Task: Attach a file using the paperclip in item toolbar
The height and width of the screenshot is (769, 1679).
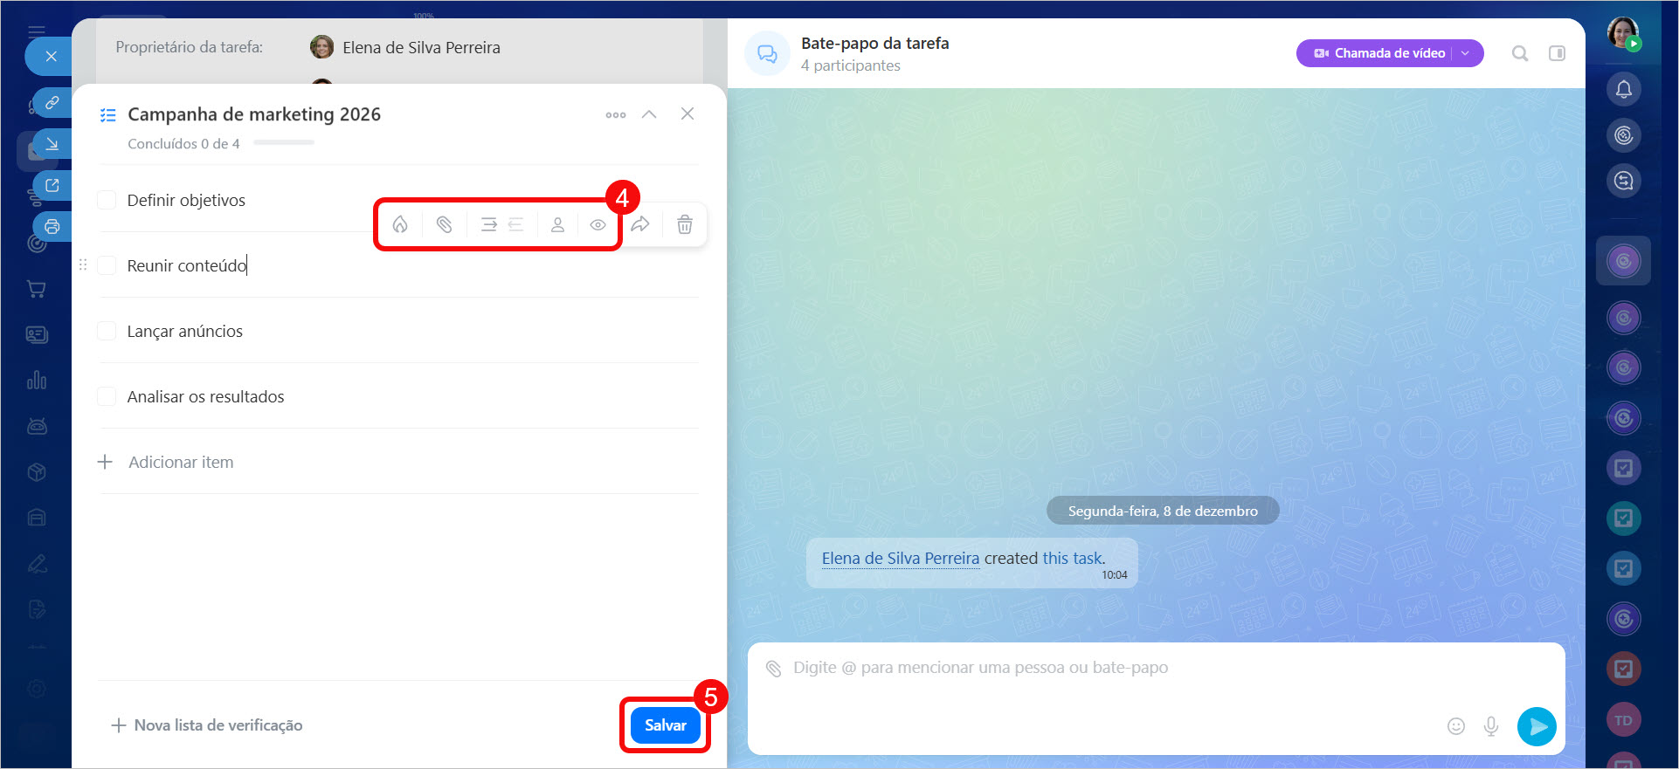Action: pos(444,225)
